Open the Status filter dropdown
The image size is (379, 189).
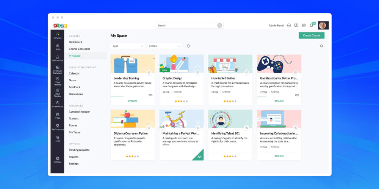164,46
